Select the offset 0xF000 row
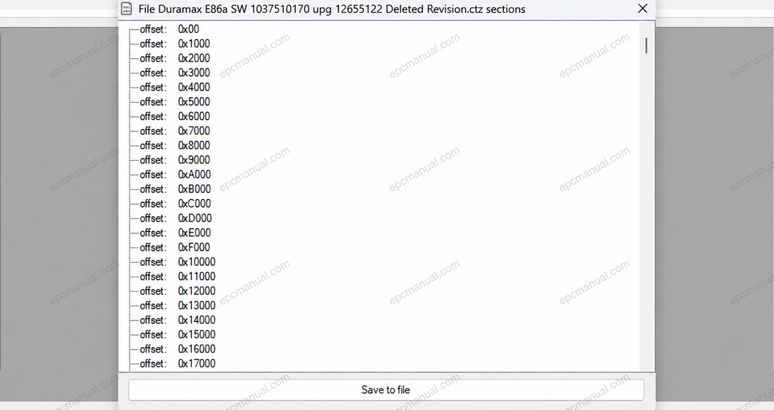The height and width of the screenshot is (410, 774). coord(175,247)
